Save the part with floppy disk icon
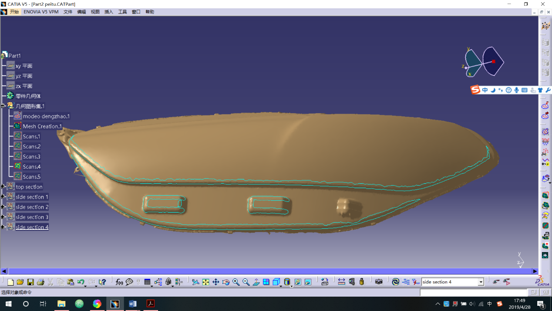Viewport: 552px width, 311px height. [x=30, y=282]
